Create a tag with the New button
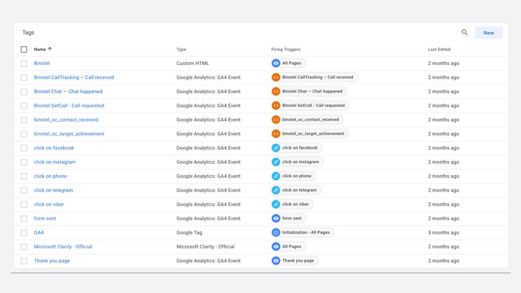The height and width of the screenshot is (293, 521). [x=488, y=33]
